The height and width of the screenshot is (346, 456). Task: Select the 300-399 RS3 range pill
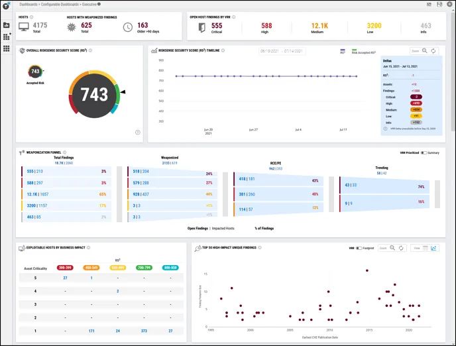(65, 268)
